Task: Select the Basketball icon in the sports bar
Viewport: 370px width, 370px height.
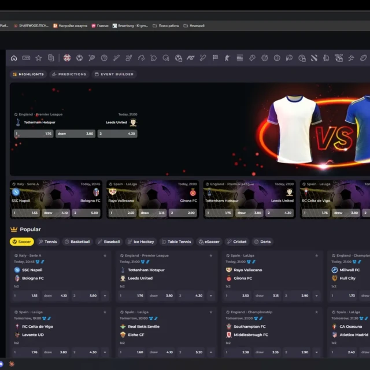Action: click(104, 58)
